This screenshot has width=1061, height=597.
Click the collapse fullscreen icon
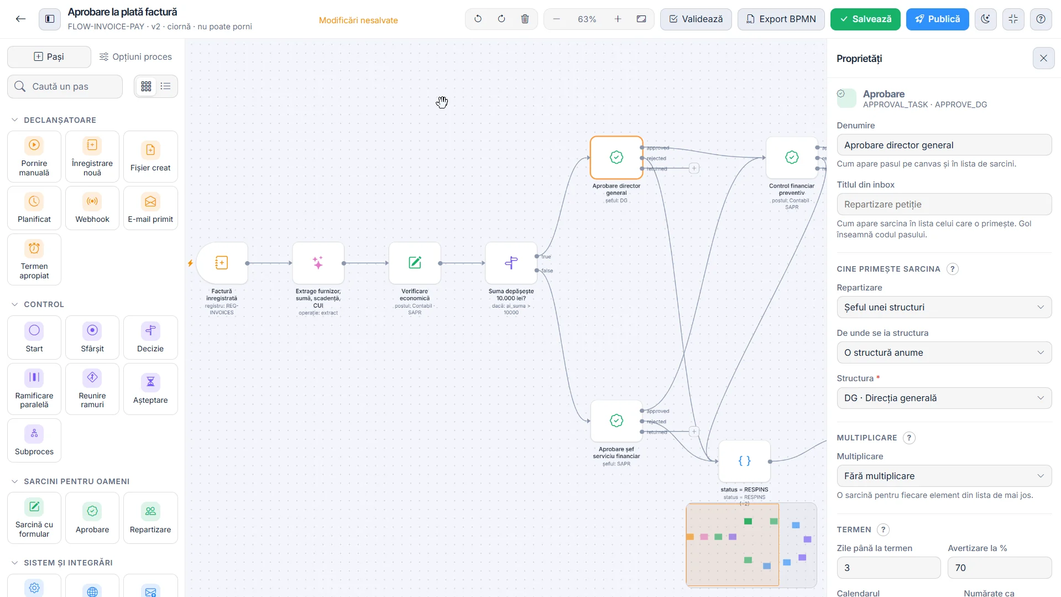[1013, 19]
